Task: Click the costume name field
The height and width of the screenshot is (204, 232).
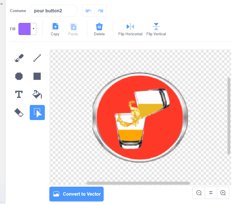Action: coord(53,11)
